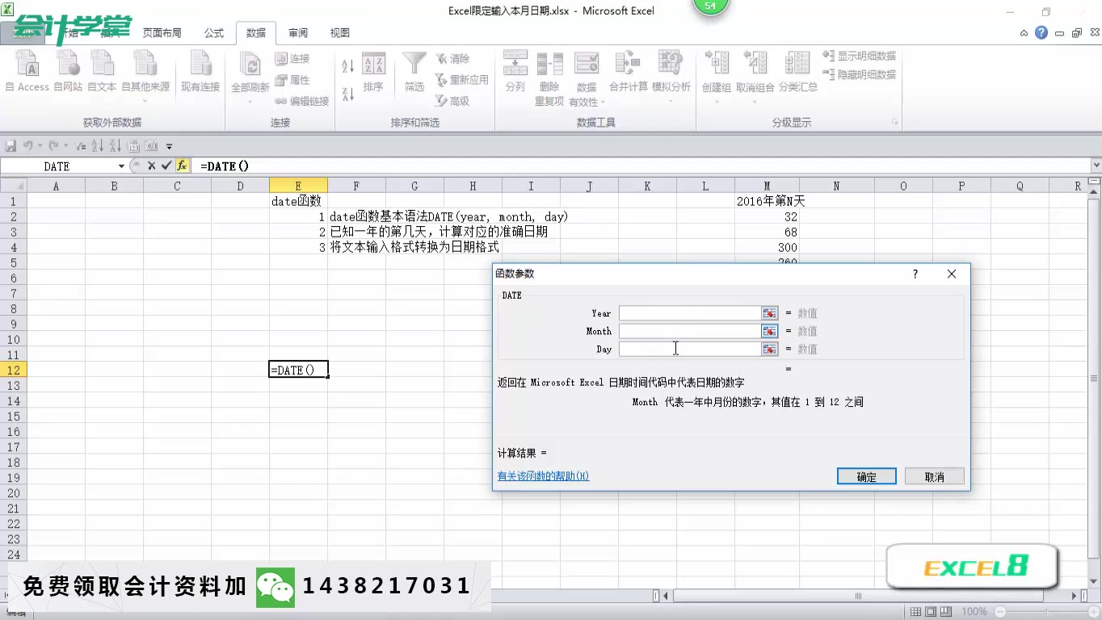Cancel formula entry with the X button
Screen dimensions: 1102x620
tap(151, 165)
